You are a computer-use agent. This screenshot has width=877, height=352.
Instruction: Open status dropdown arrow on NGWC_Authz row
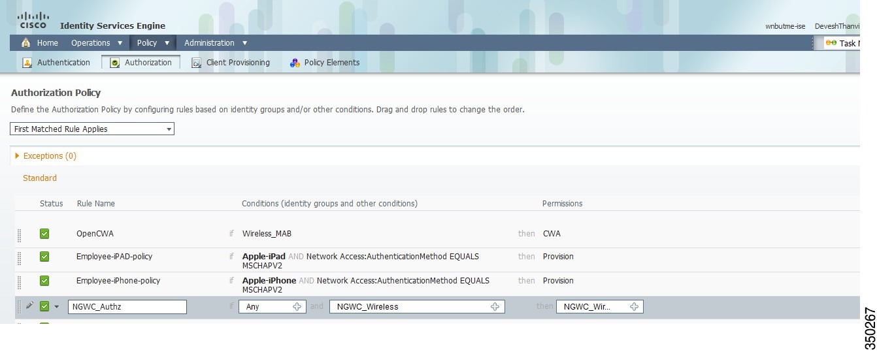tap(56, 306)
